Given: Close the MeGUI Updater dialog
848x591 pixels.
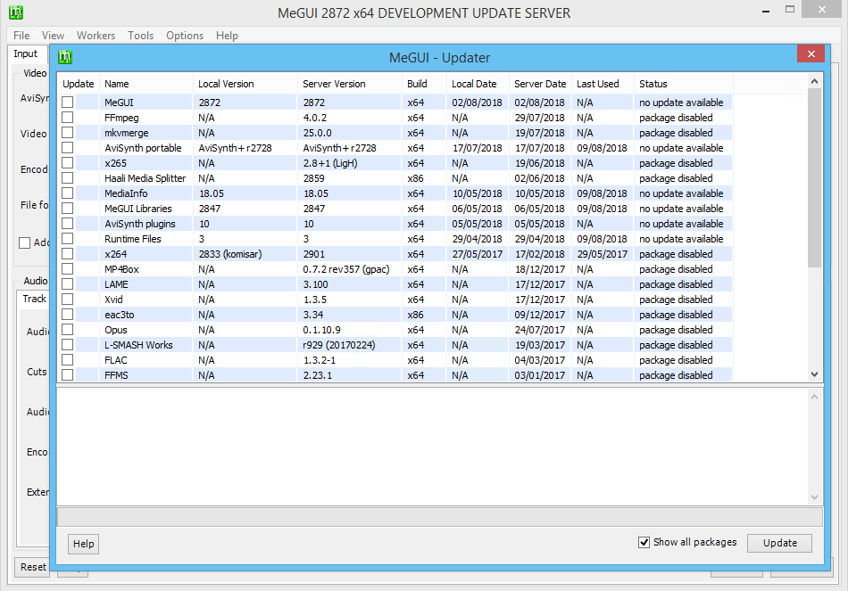Looking at the screenshot, I should point(811,53).
